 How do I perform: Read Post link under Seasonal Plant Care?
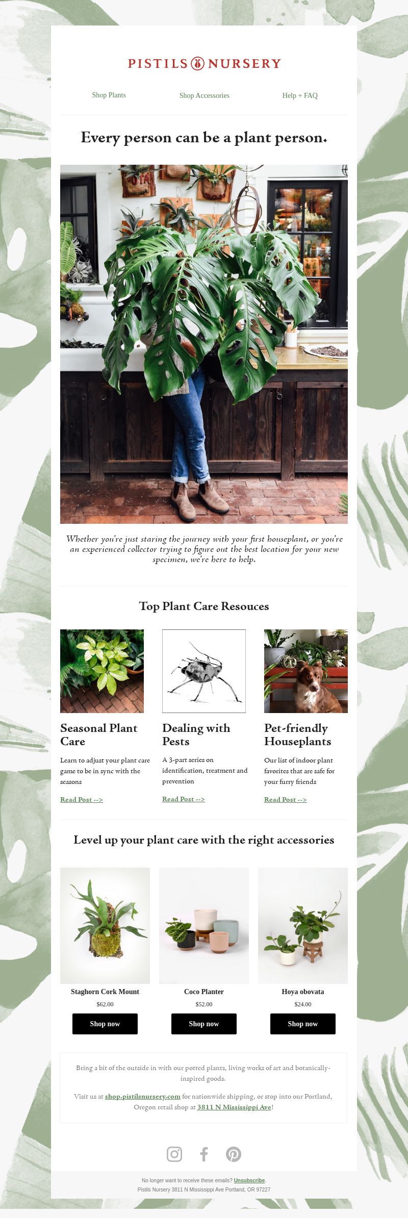[82, 799]
